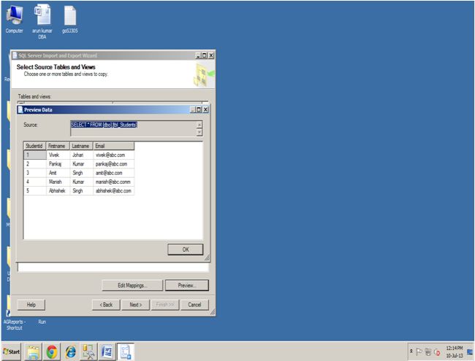Open the go53305 file on the desktop

point(70,19)
